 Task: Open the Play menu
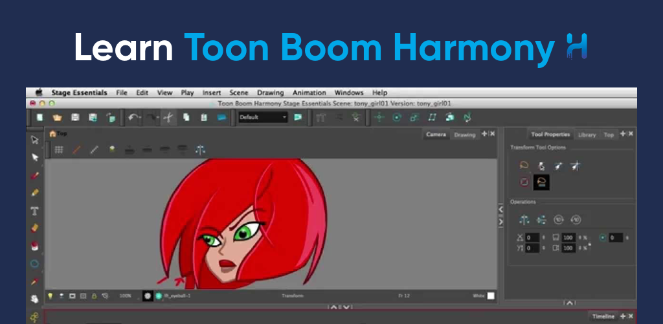[x=187, y=93]
